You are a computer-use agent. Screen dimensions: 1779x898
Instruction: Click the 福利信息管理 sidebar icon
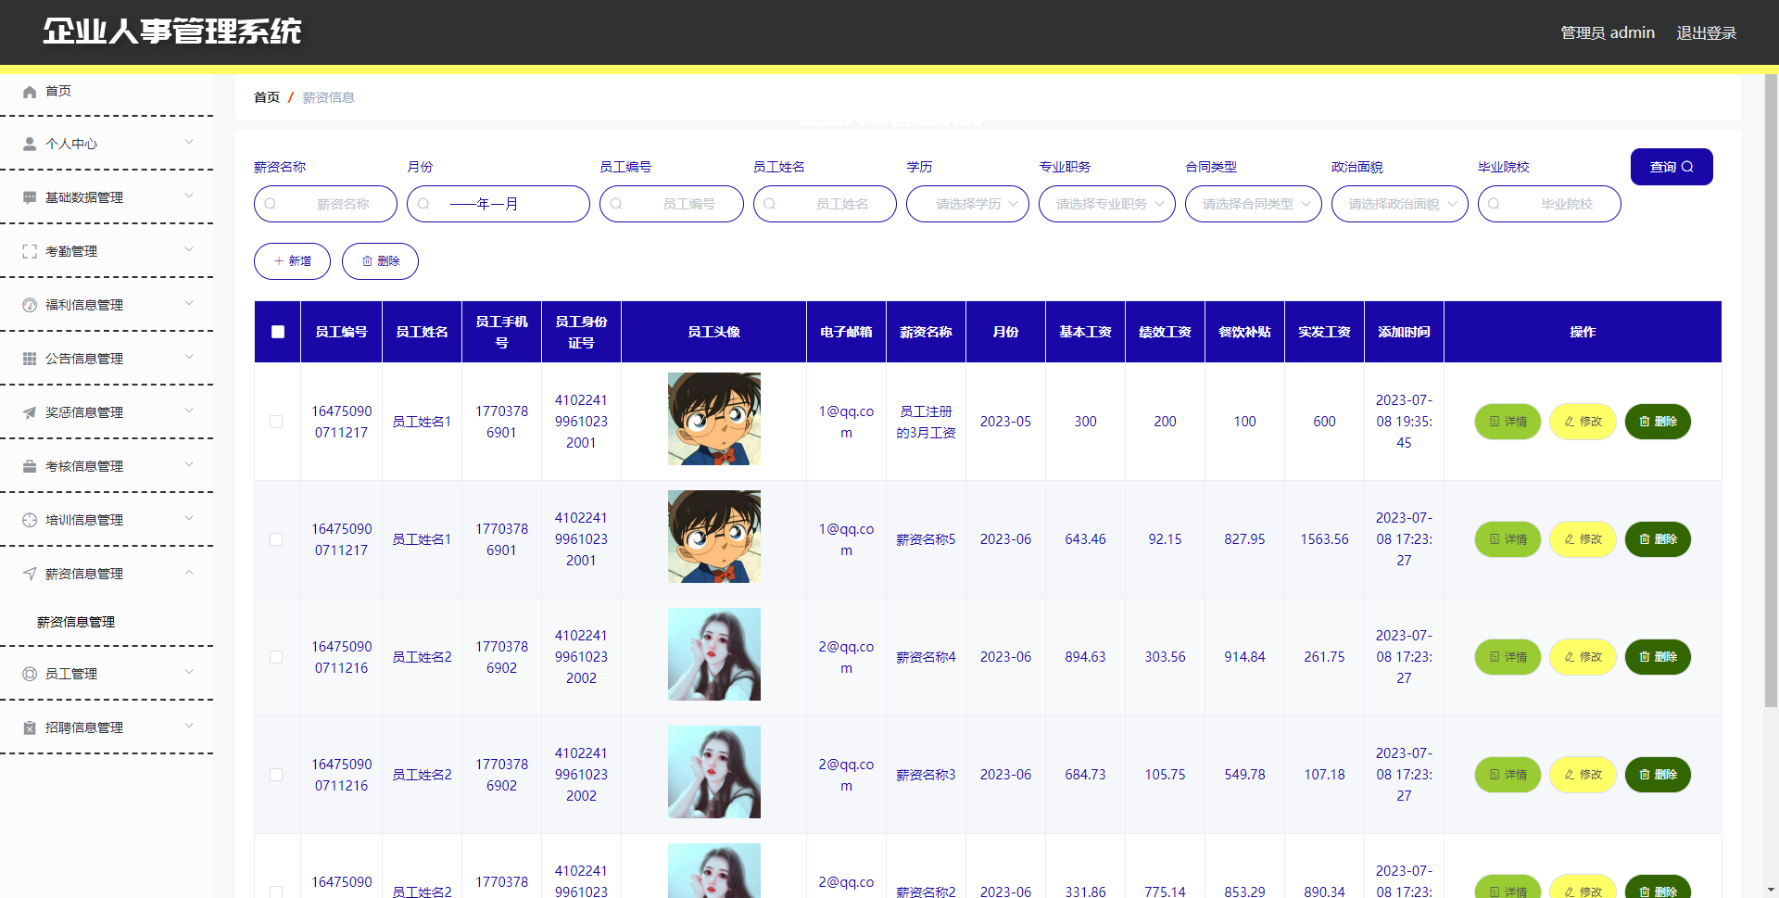coord(30,306)
